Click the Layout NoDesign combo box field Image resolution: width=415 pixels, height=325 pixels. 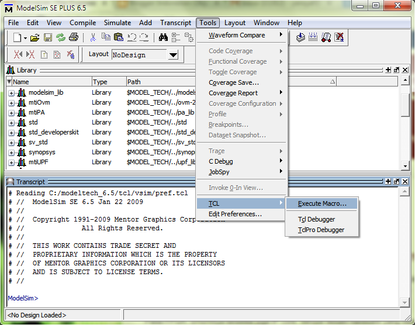coord(140,55)
